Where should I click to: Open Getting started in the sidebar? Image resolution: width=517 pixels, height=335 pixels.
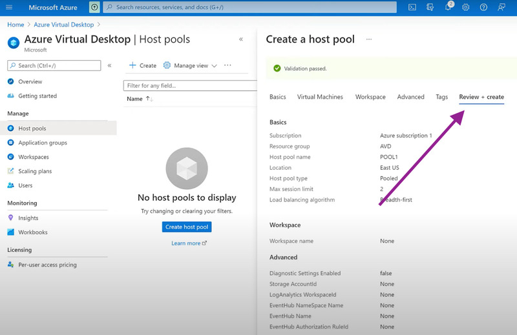click(37, 96)
